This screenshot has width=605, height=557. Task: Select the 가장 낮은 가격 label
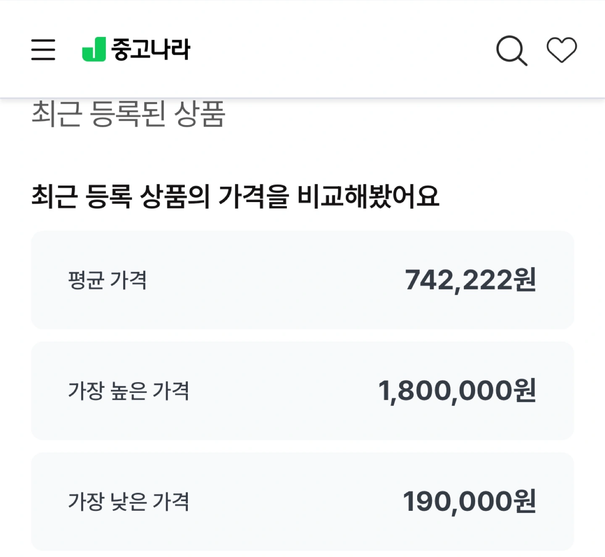tap(129, 501)
